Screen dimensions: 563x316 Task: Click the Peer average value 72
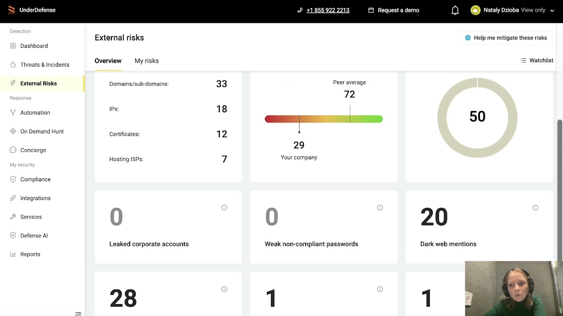click(x=350, y=94)
